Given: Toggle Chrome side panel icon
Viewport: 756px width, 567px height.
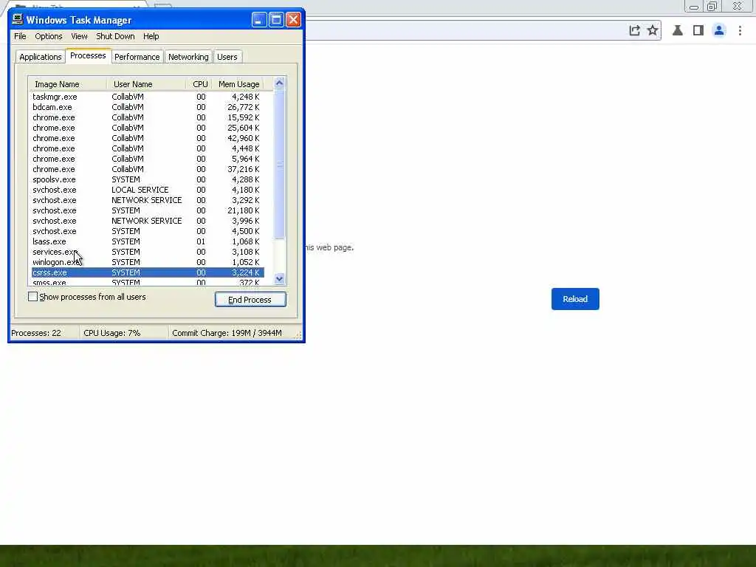Looking at the screenshot, I should (x=698, y=30).
